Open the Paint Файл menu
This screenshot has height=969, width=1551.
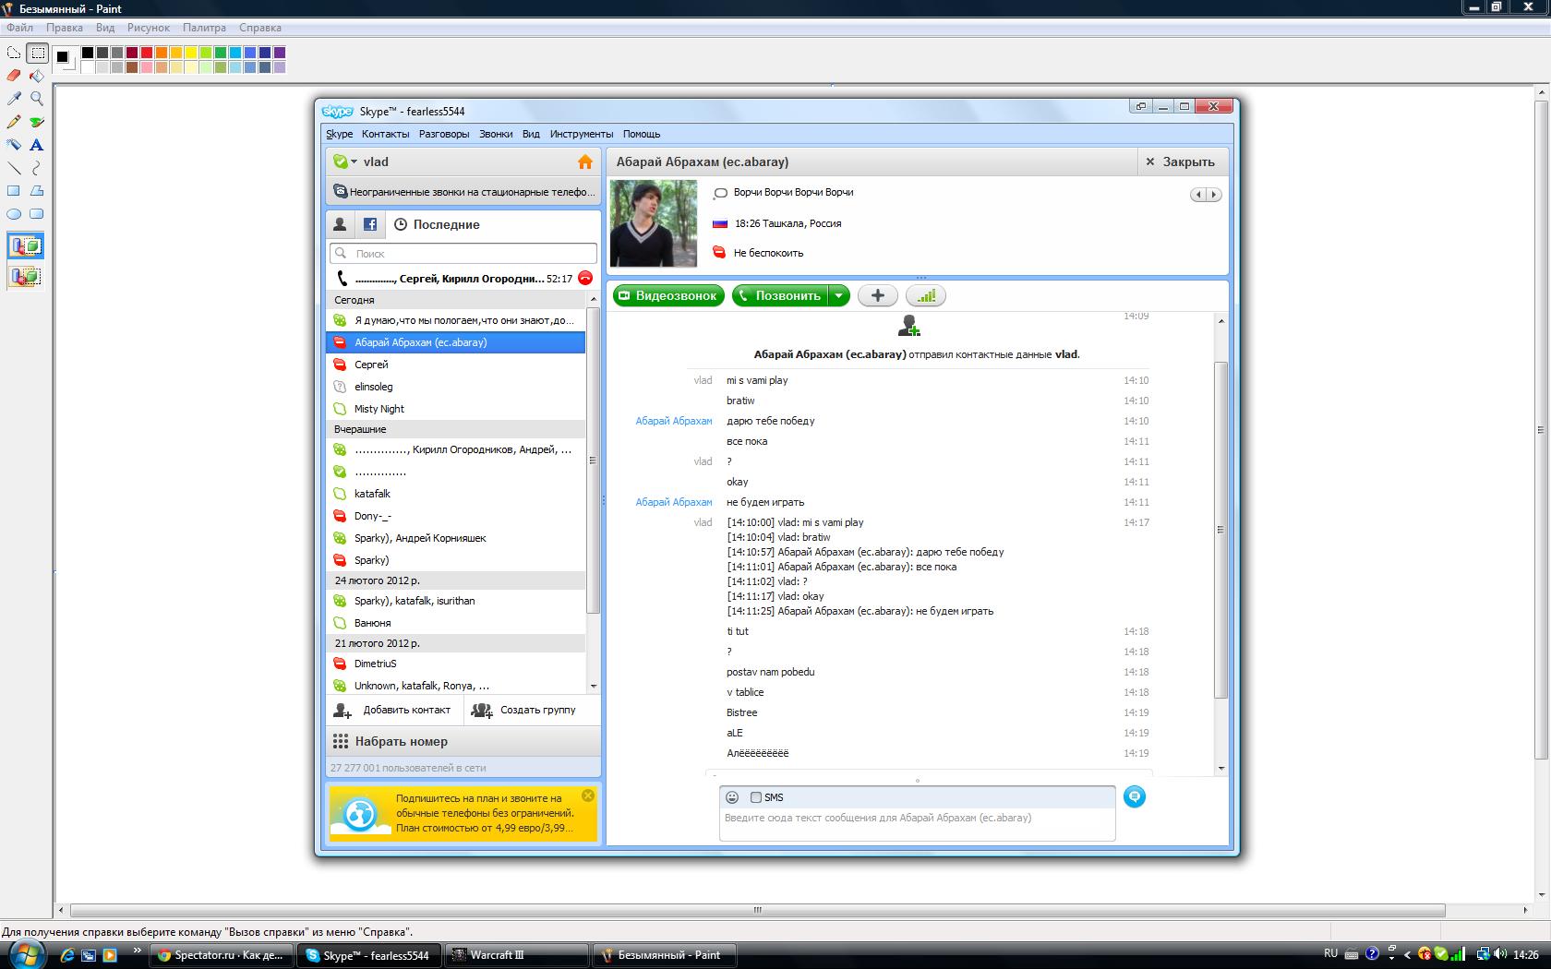click(x=19, y=28)
